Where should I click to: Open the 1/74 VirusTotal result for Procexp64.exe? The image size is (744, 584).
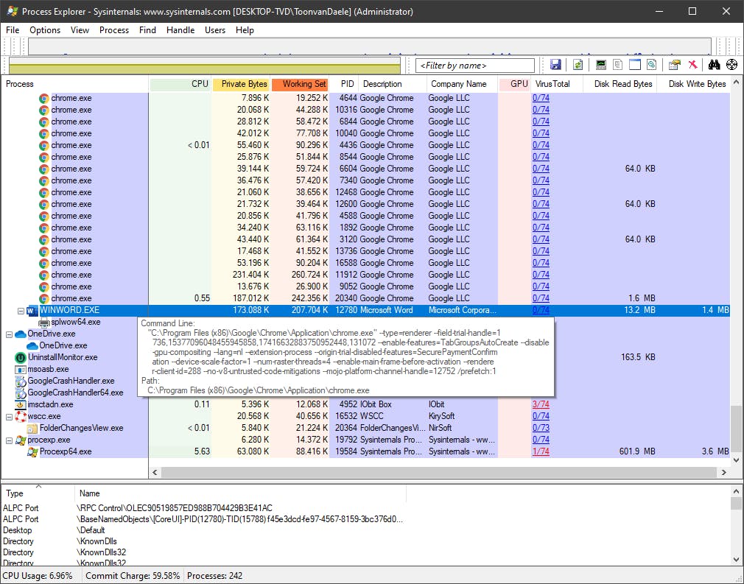tap(541, 451)
